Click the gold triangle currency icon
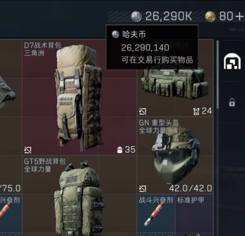 pyautogui.click(x=210, y=16)
